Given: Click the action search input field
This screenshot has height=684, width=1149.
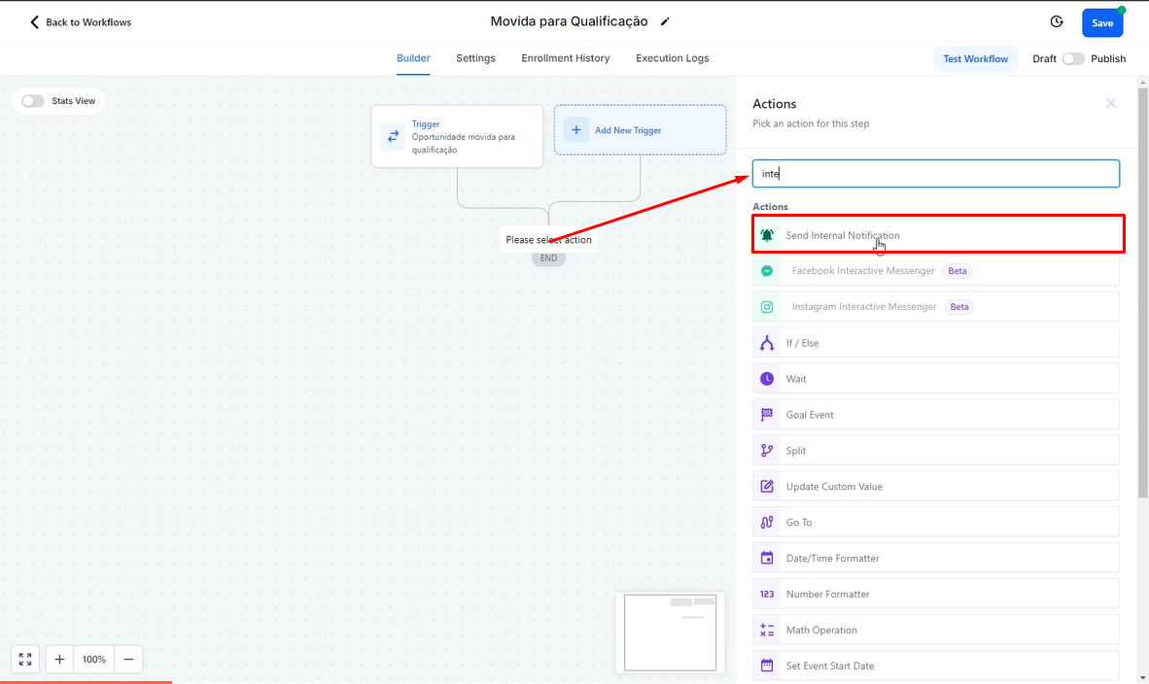Looking at the screenshot, I should click(x=936, y=174).
